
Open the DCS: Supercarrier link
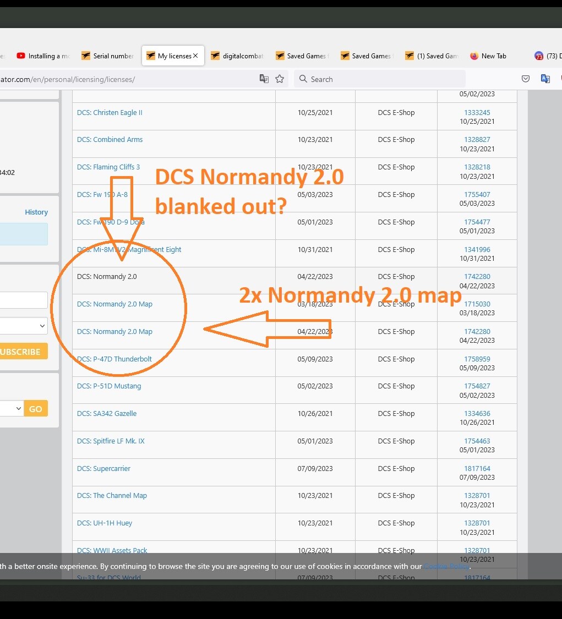(103, 469)
